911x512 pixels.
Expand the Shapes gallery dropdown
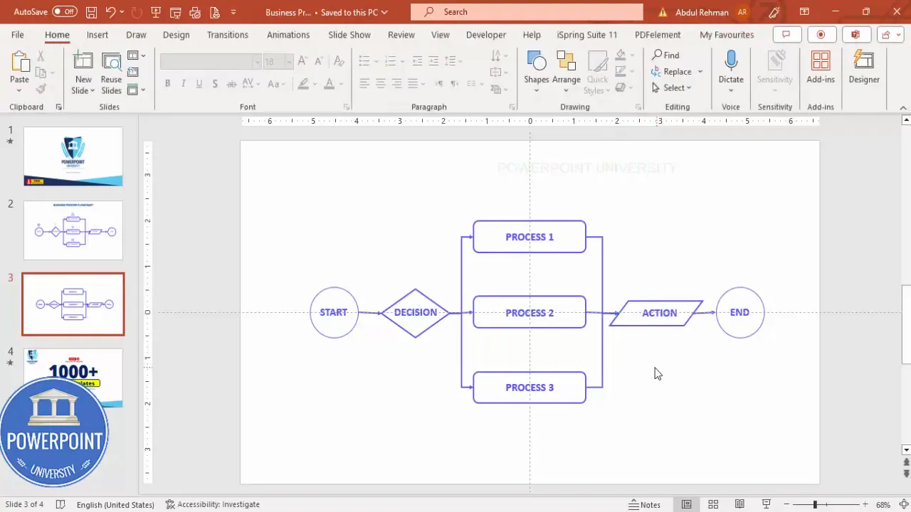536,90
